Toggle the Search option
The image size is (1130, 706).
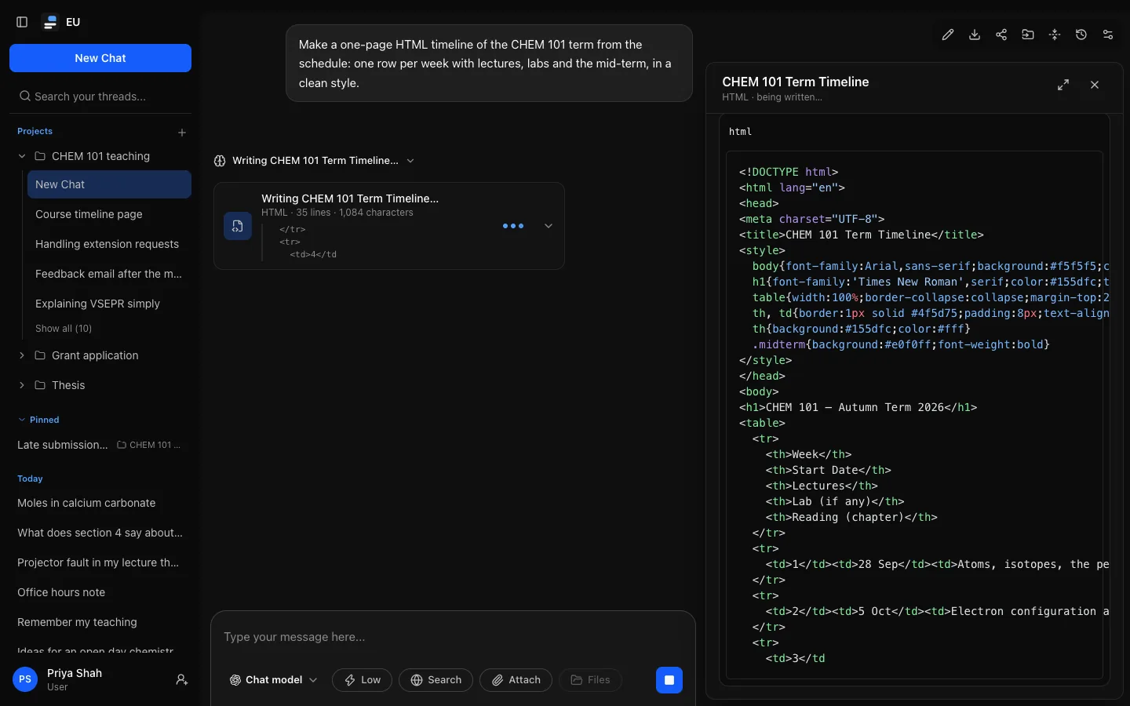click(x=436, y=680)
